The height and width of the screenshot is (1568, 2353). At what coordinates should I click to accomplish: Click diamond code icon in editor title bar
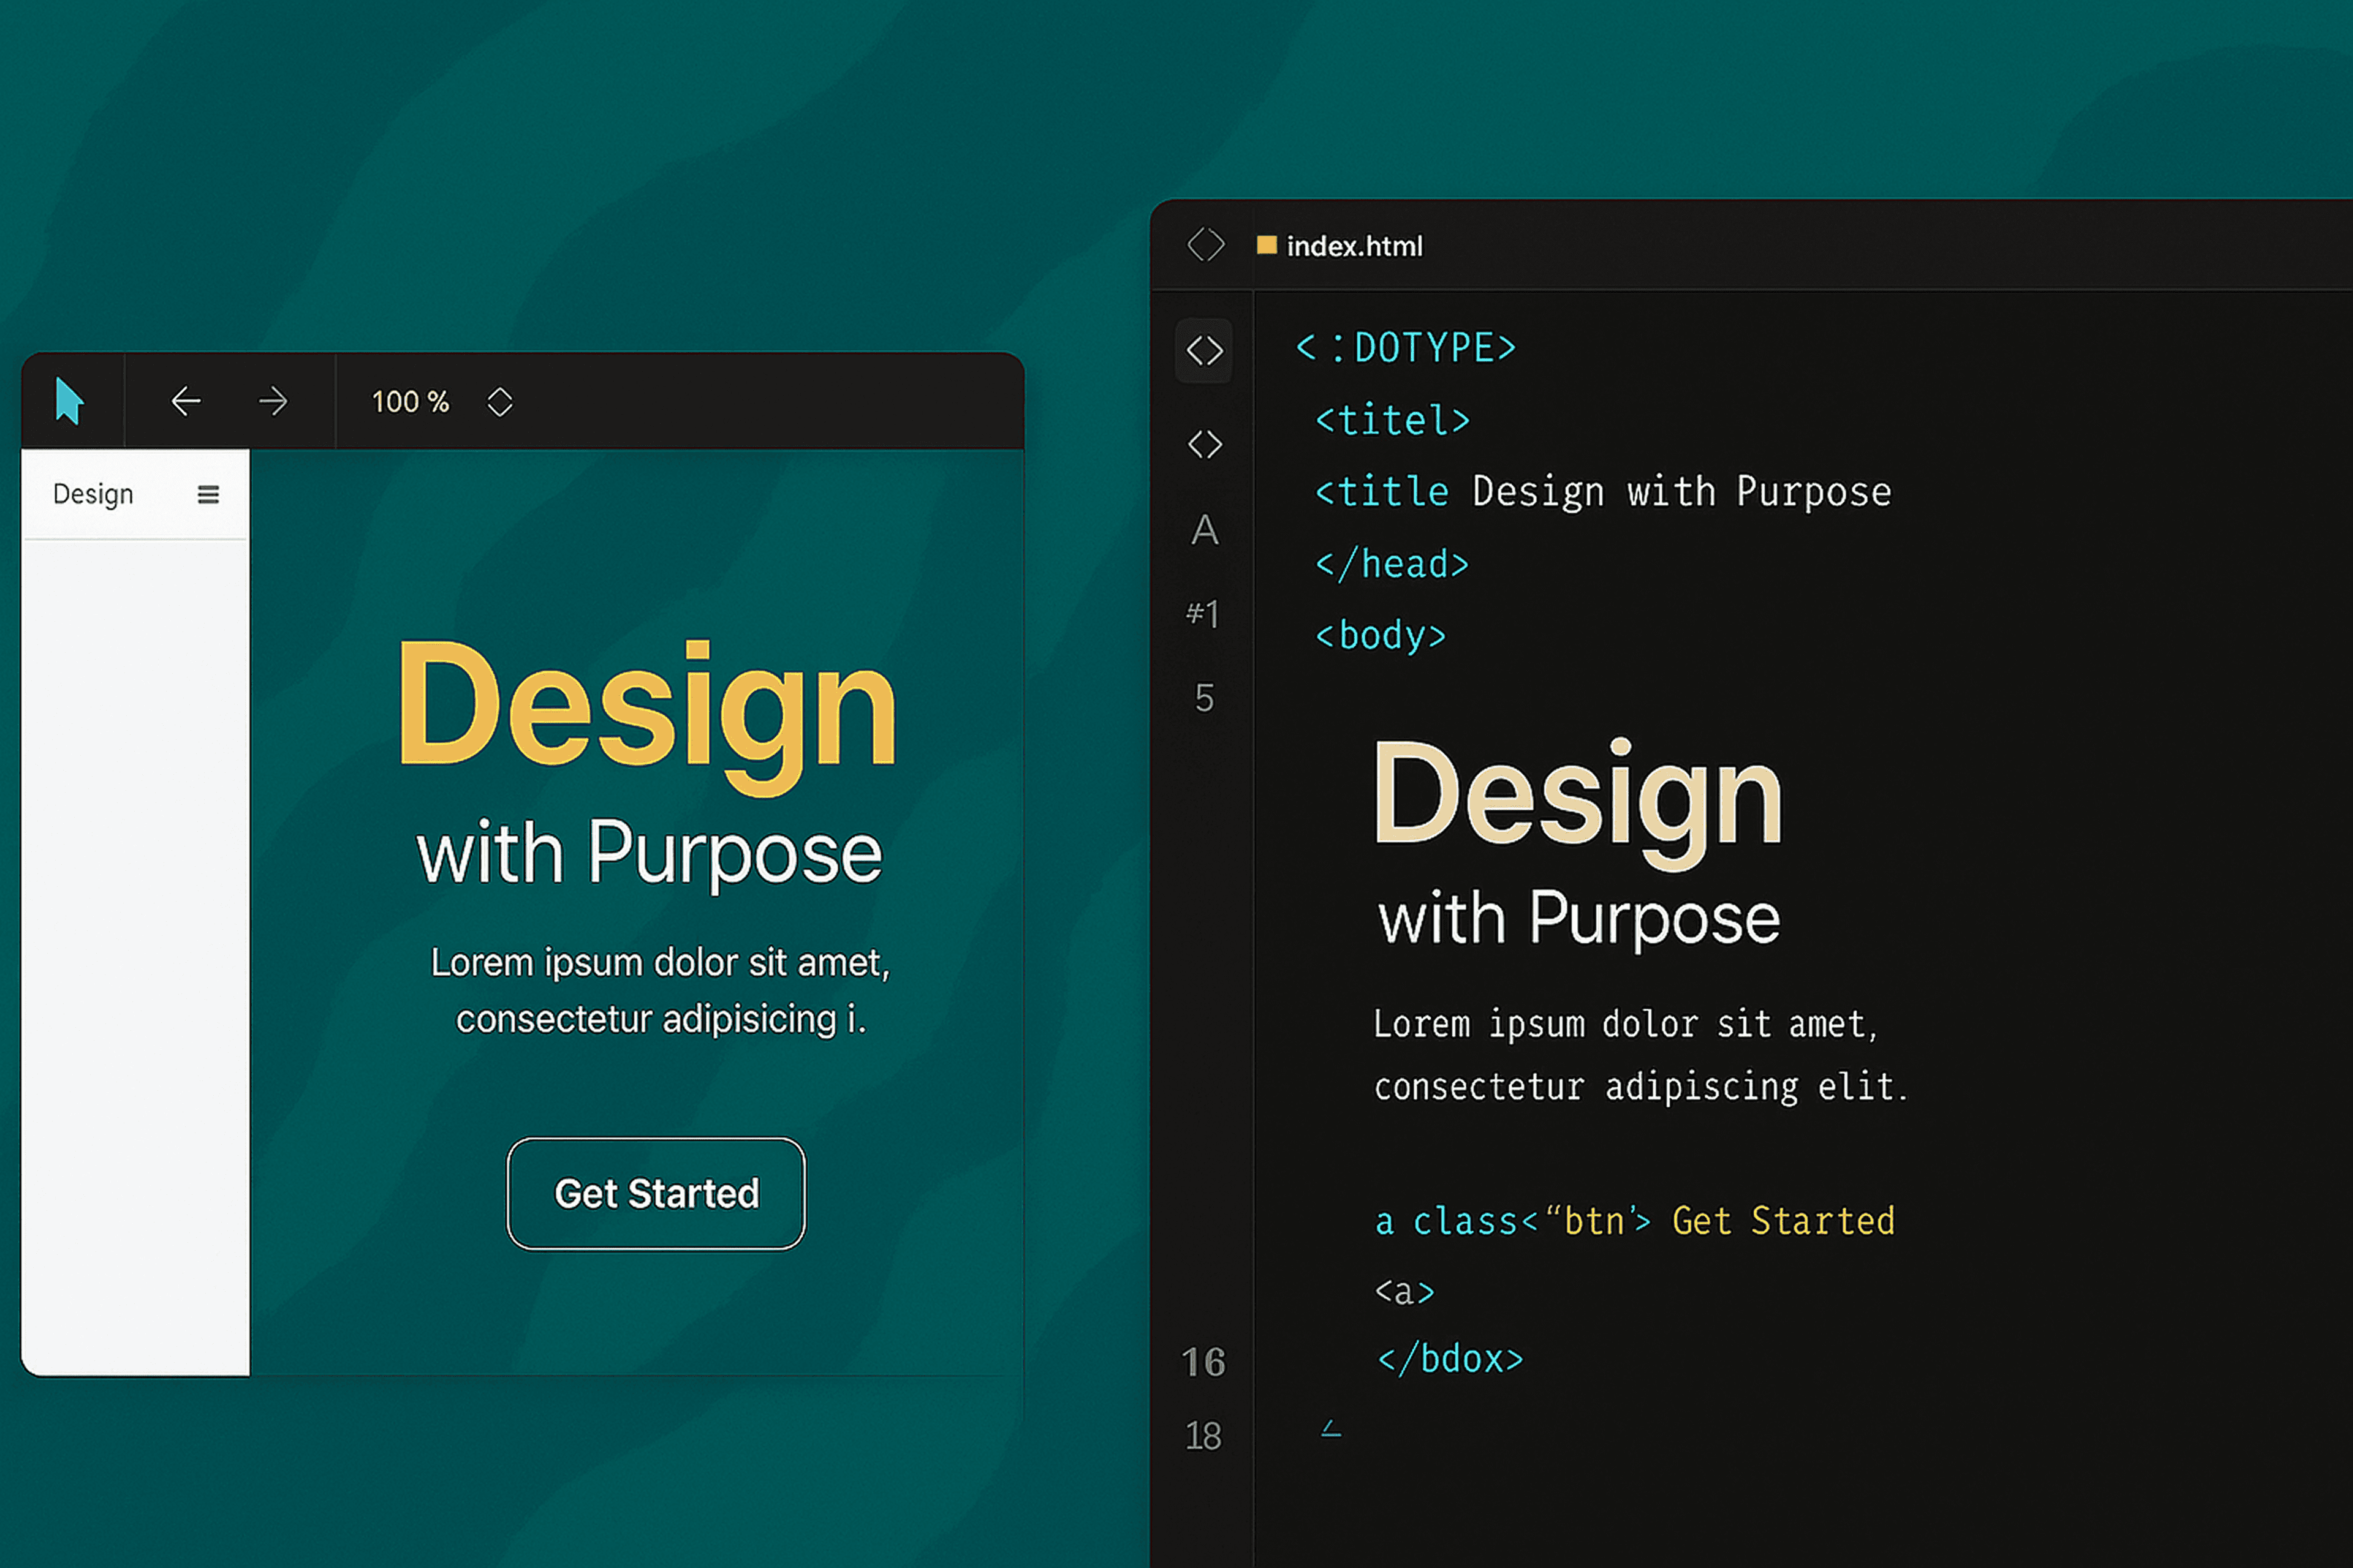[1205, 245]
